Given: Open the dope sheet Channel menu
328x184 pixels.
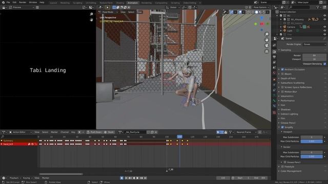Looking at the screenshot, I should point(65,132).
